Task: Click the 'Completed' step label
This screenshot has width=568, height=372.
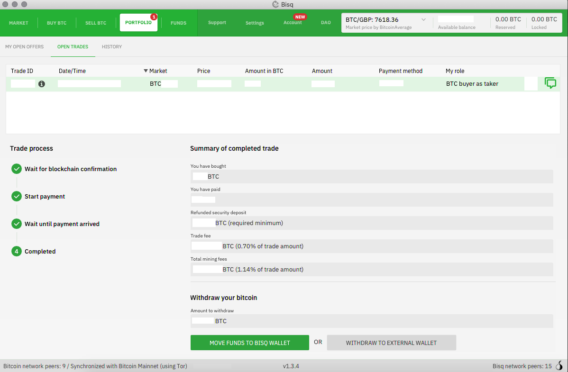Action: tap(40, 251)
